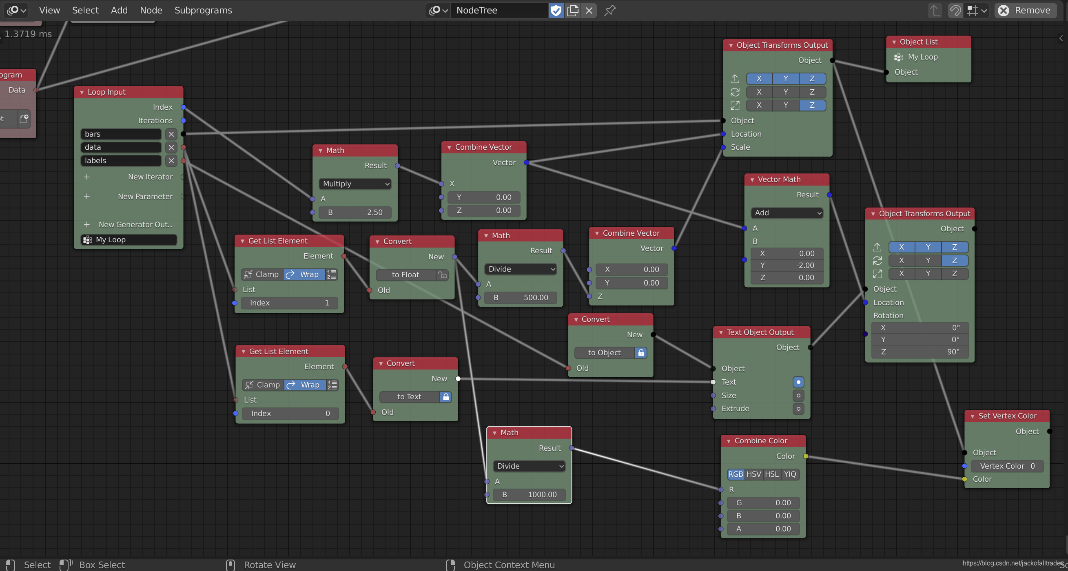
Task: Click the Remove button
Action: (x=1025, y=10)
